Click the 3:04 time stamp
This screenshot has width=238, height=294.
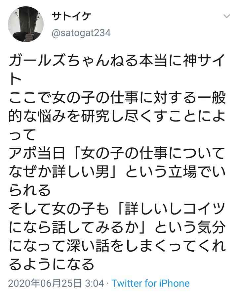95,283
